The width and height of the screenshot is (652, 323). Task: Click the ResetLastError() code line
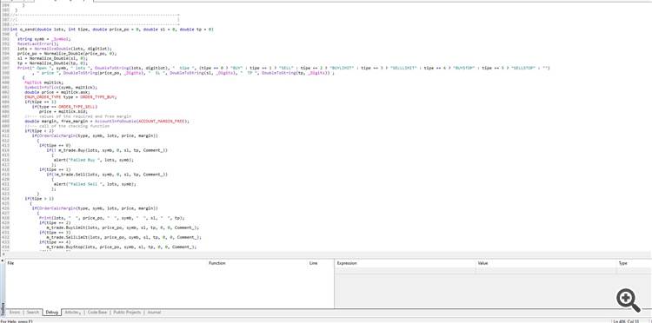pos(38,43)
